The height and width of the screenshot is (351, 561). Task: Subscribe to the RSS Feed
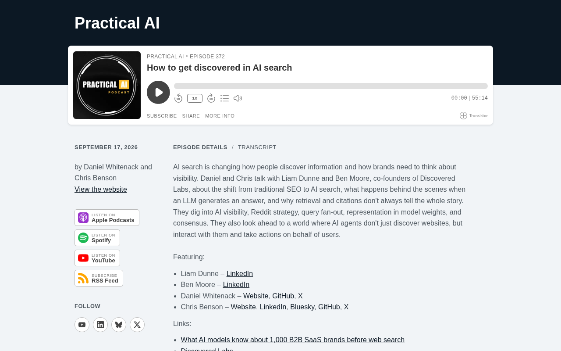tap(99, 278)
